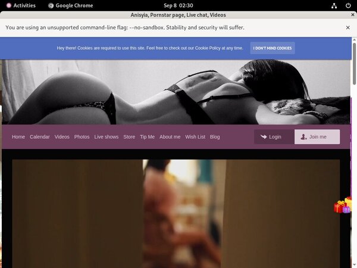Open the Tip Me page
The height and width of the screenshot is (268, 357).
[147, 137]
